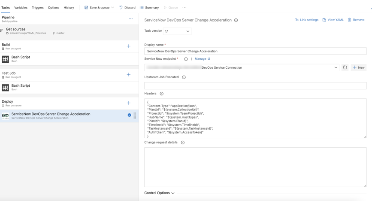Click the Display name input field
372x201 pixels.
(x=255, y=51)
